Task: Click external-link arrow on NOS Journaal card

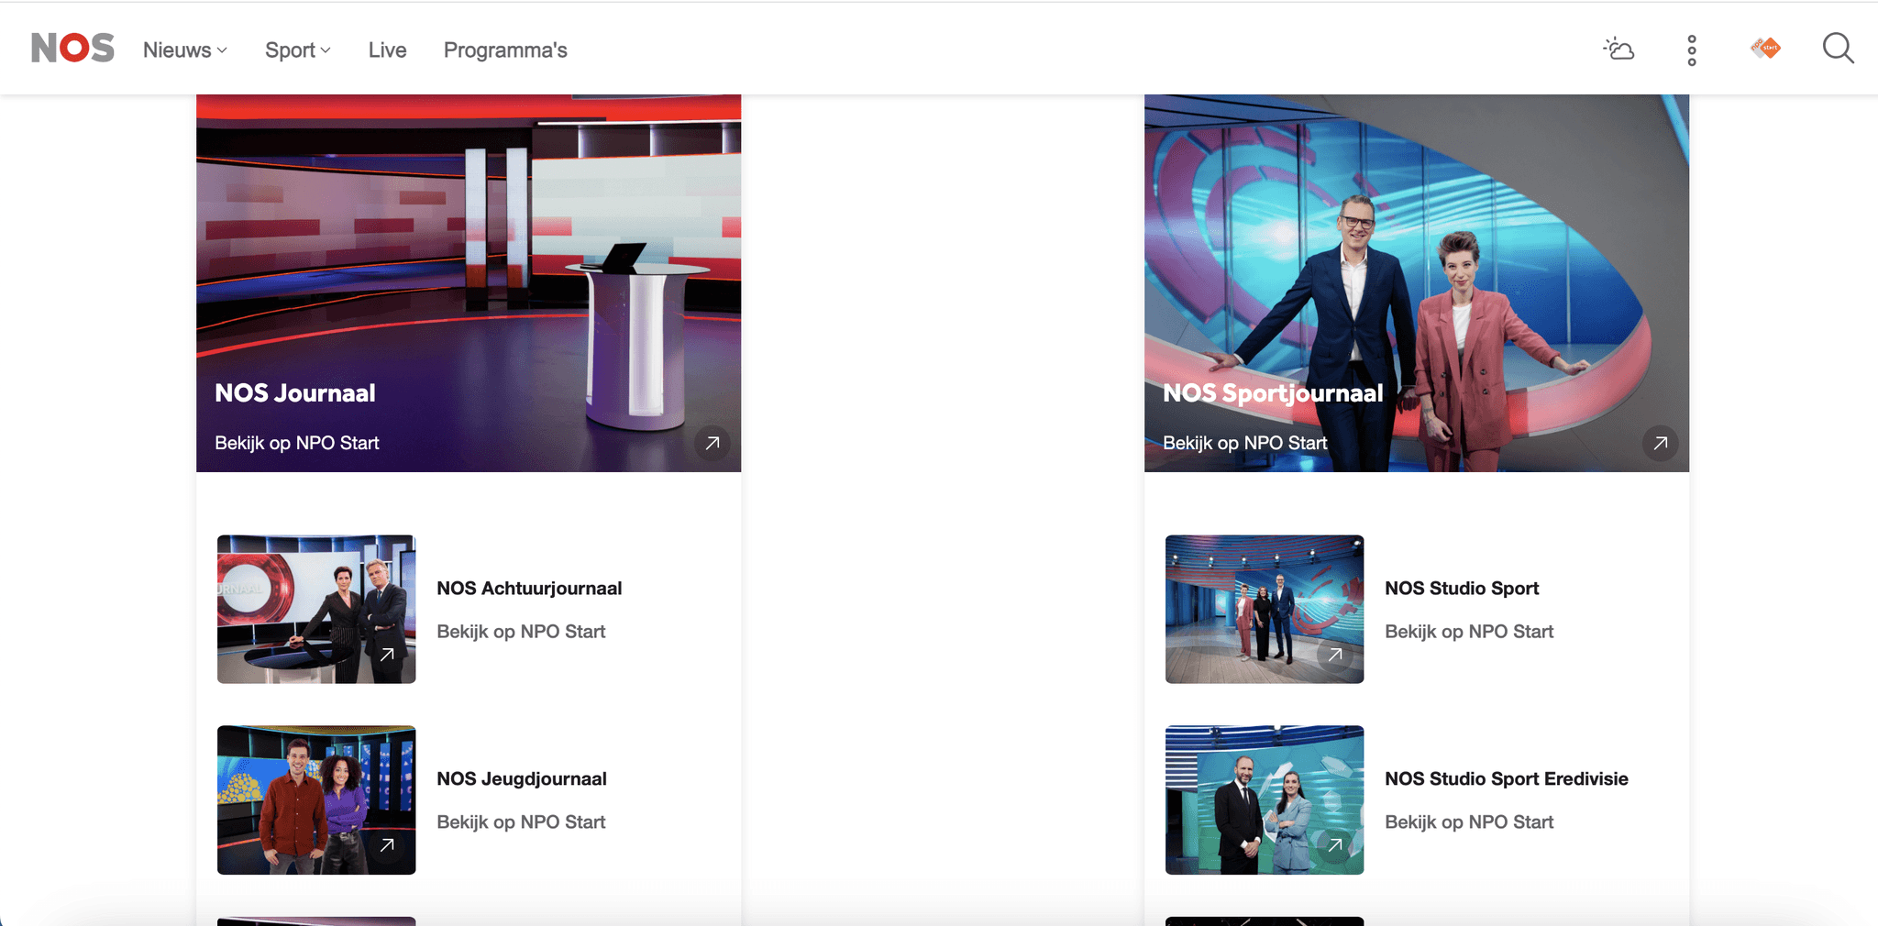Action: pyautogui.click(x=713, y=443)
